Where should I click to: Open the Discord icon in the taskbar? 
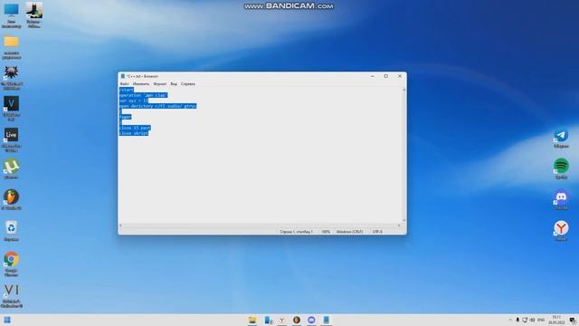311,320
